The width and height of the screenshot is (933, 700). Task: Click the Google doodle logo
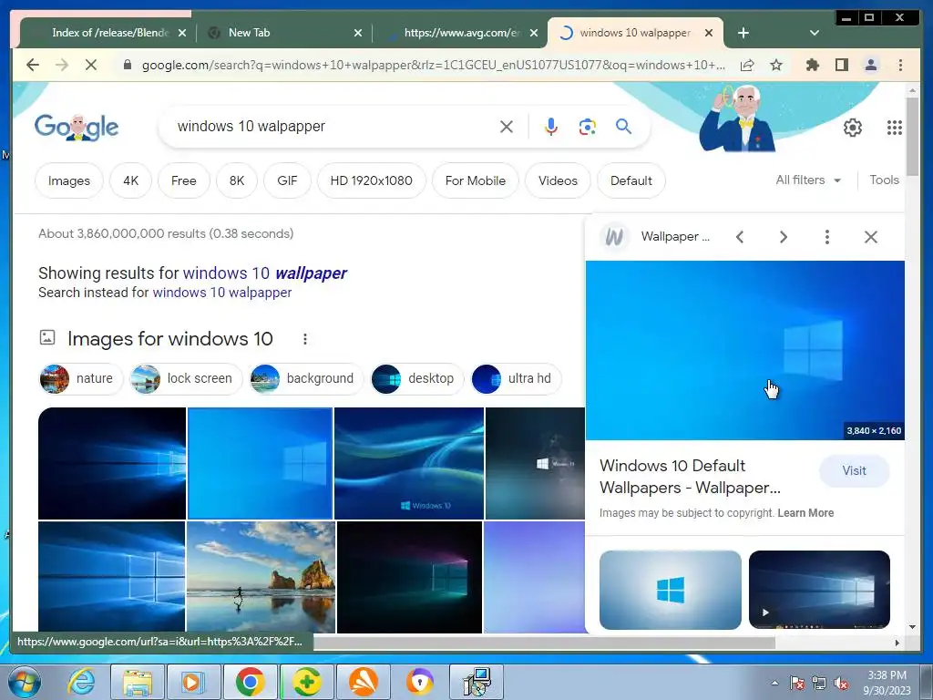[x=77, y=128]
